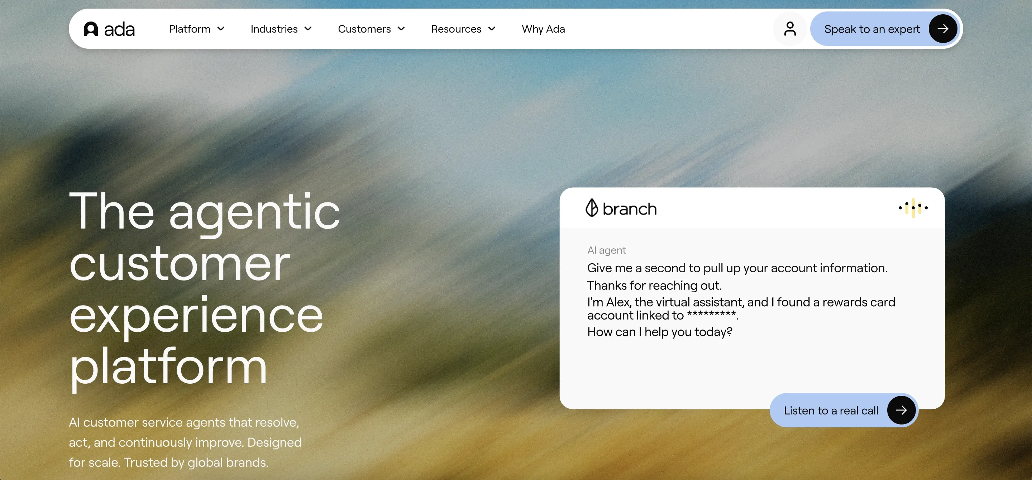Expand the Platform chevron arrow
1032x480 pixels.
pyautogui.click(x=221, y=29)
